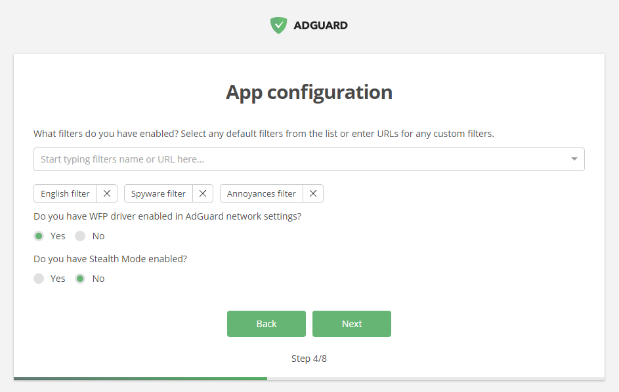Viewport: 619px width, 392px height.
Task: Click the App configuration heading
Action: point(309,92)
